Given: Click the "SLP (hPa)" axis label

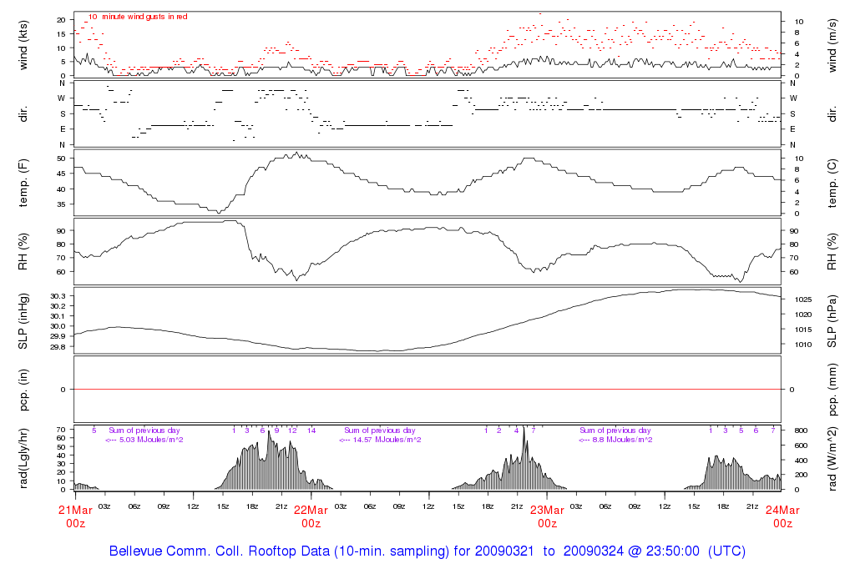Looking at the screenshot, I should (832, 321).
